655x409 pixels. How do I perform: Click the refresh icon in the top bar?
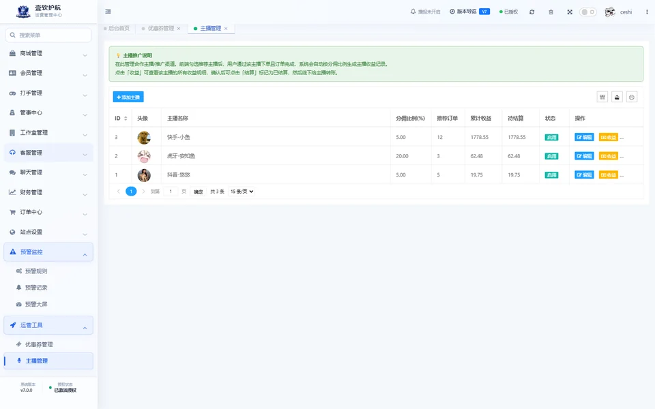click(x=532, y=12)
